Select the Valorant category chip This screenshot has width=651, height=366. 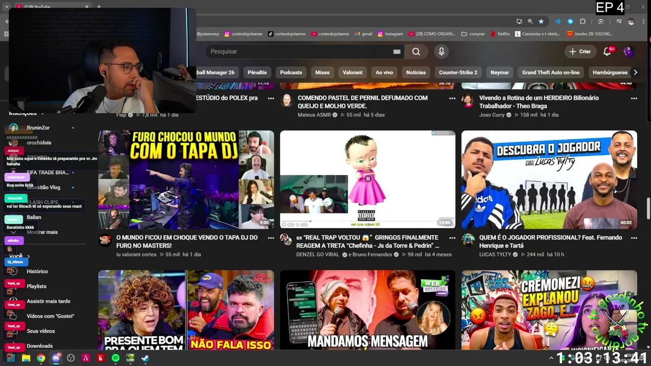352,72
